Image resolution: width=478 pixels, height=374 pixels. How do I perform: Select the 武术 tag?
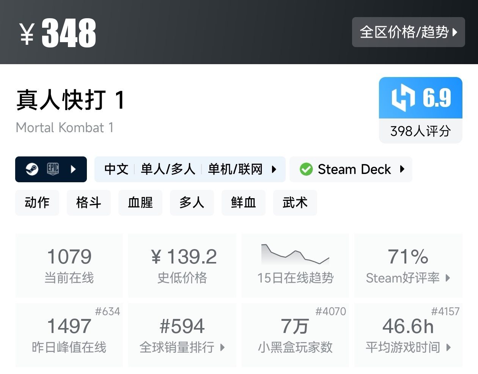(x=295, y=202)
